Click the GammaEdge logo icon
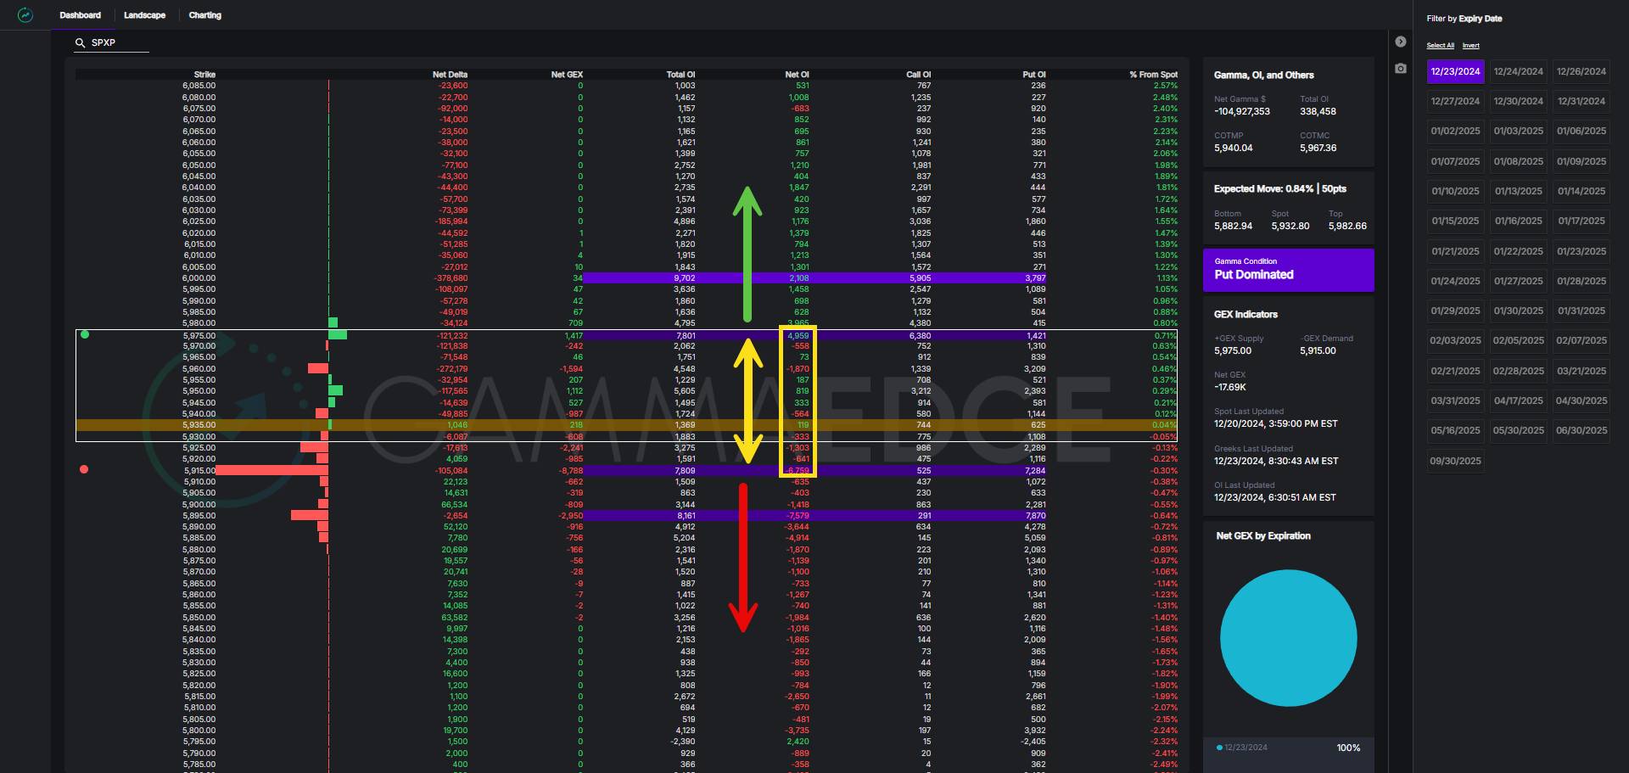1629x773 pixels. pos(25,15)
